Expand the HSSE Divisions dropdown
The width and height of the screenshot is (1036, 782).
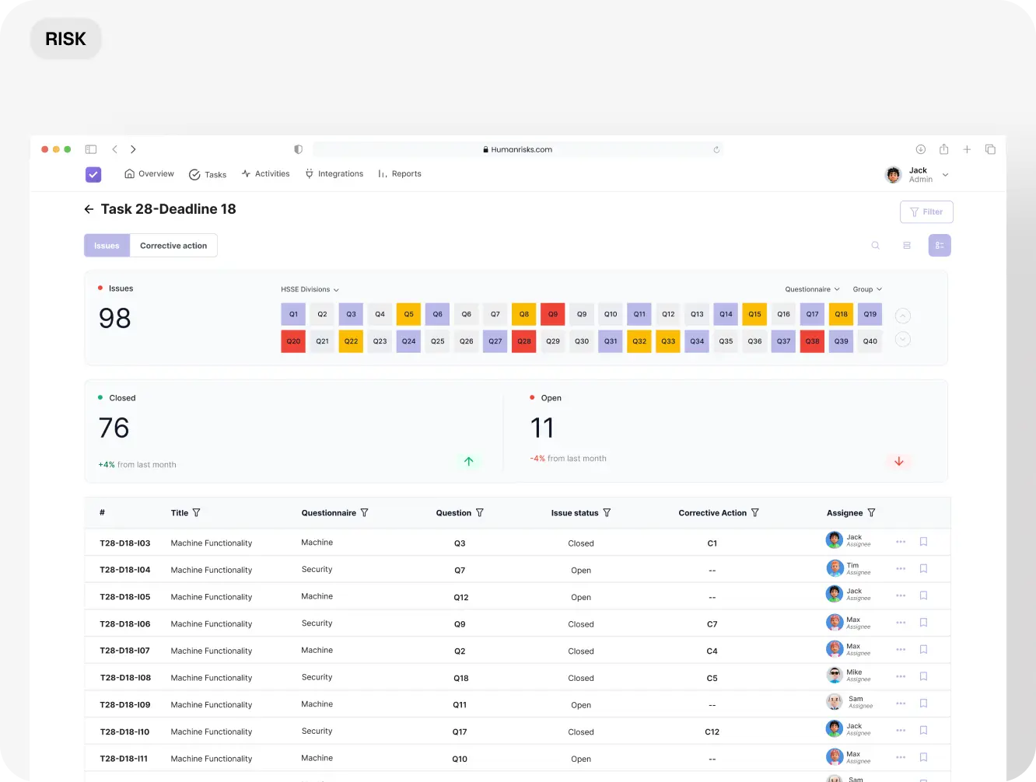(x=309, y=289)
